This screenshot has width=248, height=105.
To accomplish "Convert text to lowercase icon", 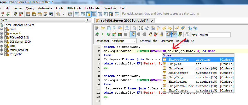I will tap(190, 28).
